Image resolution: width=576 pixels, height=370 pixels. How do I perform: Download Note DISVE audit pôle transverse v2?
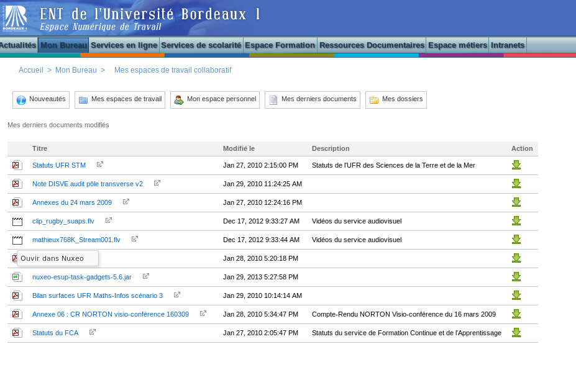516,184
